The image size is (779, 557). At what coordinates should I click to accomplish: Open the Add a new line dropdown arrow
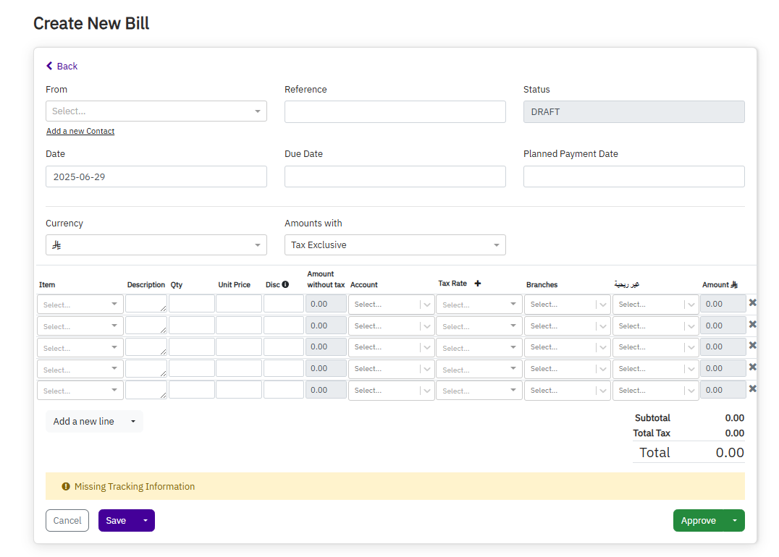pyautogui.click(x=132, y=422)
